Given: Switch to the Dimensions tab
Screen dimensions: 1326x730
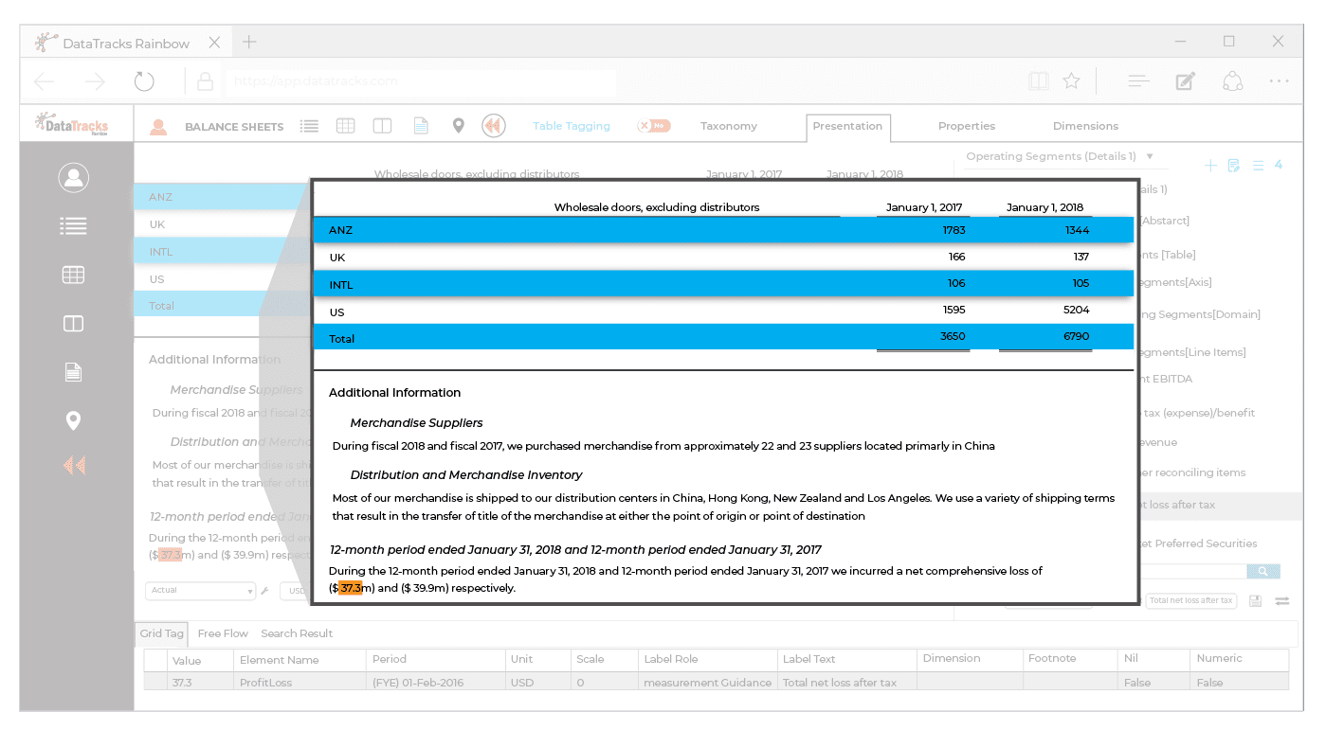Looking at the screenshot, I should [1085, 126].
